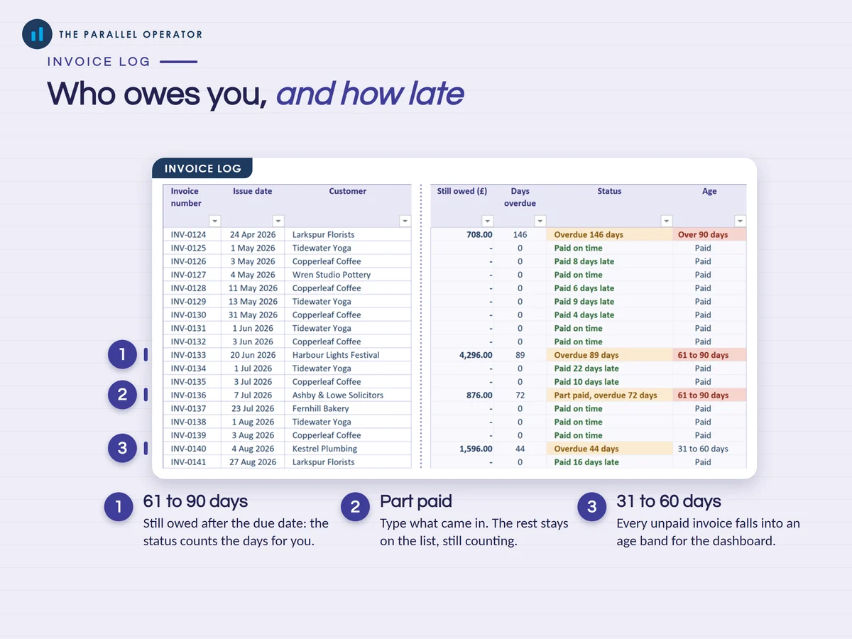Select the Age column header
Screen dimensions: 852x639
709,191
